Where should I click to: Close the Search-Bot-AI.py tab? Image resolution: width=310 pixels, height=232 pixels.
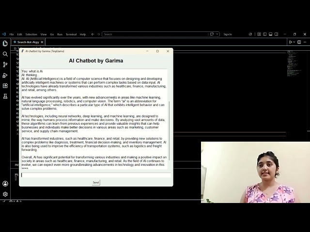(42, 42)
